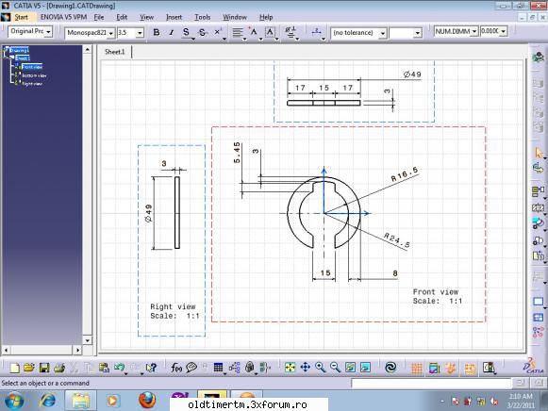
Task: Click the text alignment icon
Action: coord(238,32)
